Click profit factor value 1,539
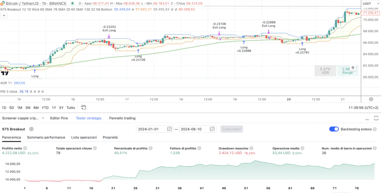The width and height of the screenshot is (381, 193). (x=175, y=153)
